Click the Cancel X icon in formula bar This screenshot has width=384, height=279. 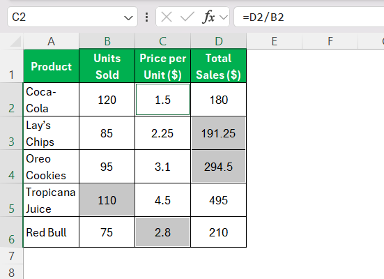167,17
